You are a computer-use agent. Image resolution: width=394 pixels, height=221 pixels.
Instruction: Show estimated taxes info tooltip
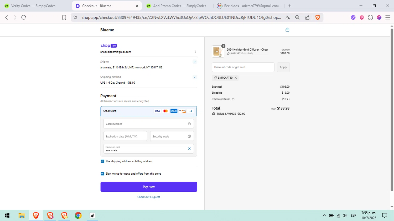pos(233,99)
